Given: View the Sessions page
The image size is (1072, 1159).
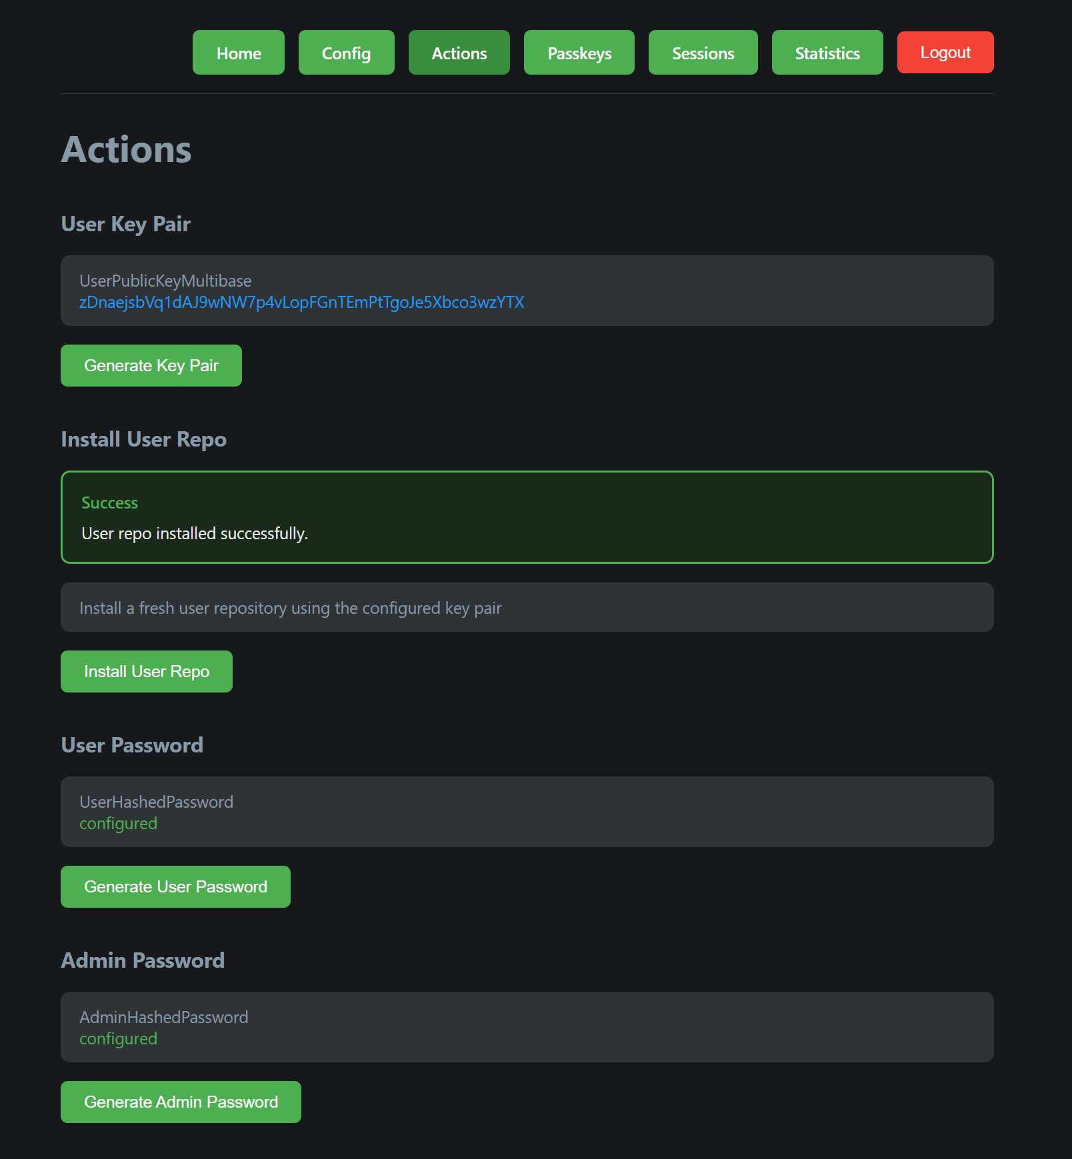Looking at the screenshot, I should tap(703, 53).
